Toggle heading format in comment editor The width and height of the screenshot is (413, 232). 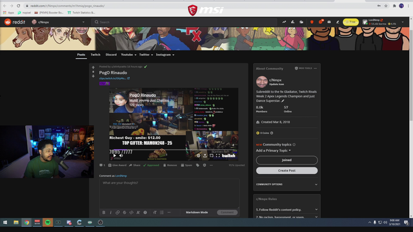[155, 212]
